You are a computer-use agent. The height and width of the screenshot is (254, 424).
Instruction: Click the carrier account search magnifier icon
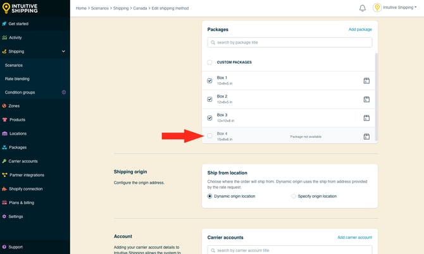point(213,250)
